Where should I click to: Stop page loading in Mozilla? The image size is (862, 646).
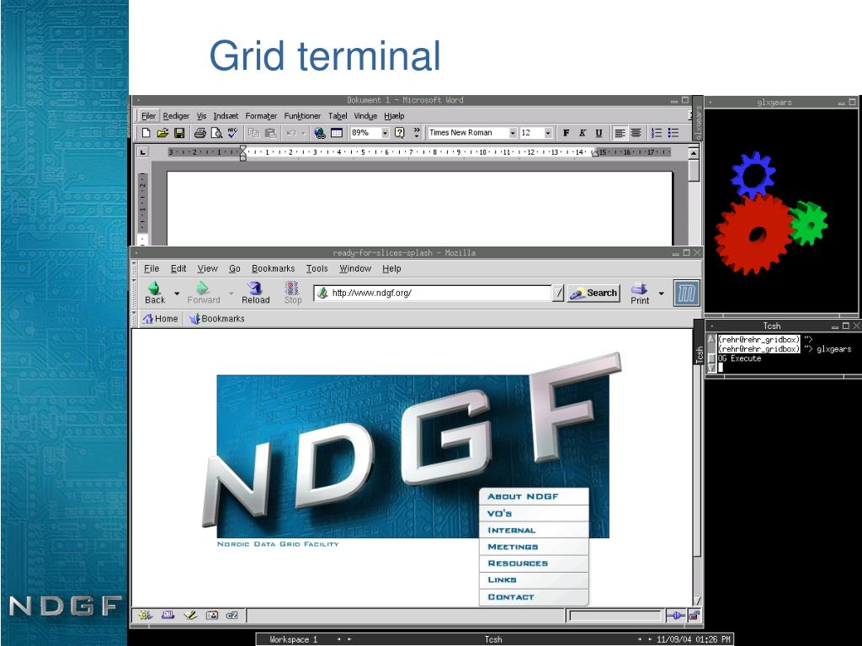pos(292,293)
